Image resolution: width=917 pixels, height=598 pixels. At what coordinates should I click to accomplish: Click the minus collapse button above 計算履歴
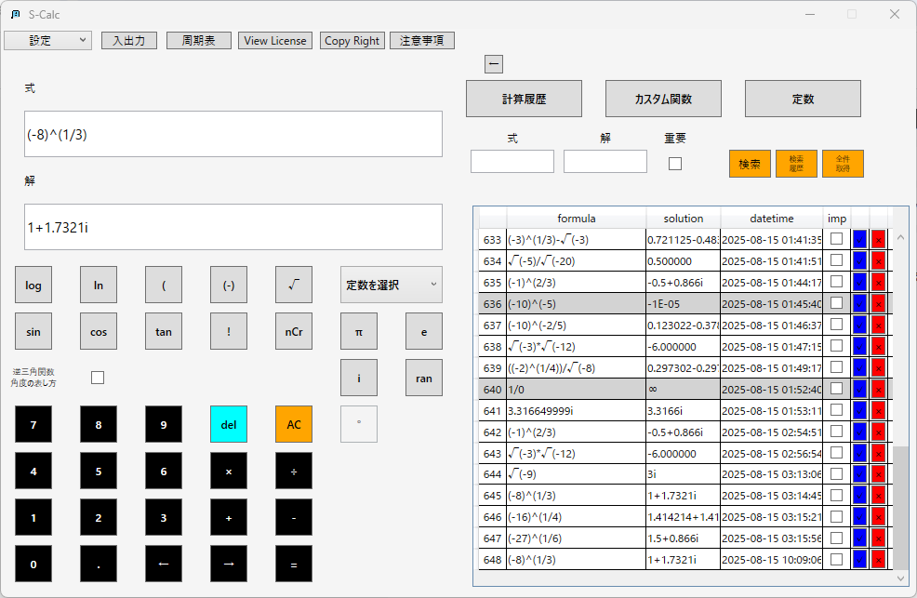(494, 63)
